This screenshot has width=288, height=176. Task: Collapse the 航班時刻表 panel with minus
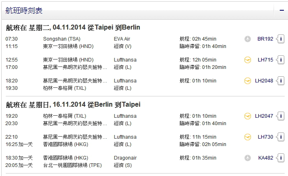(281, 10)
